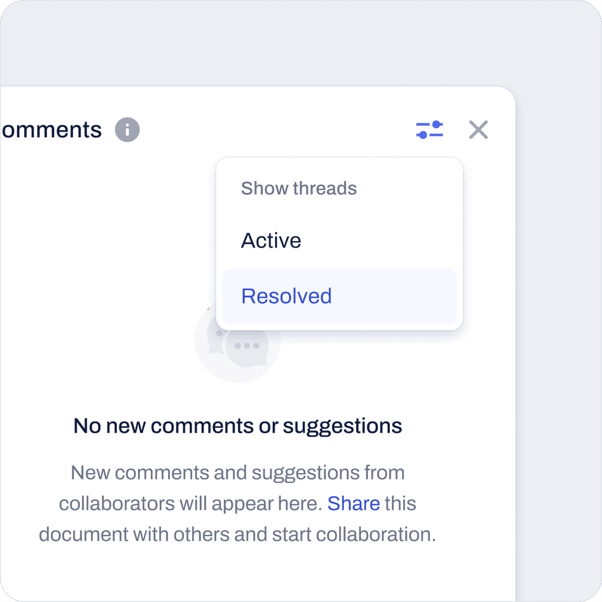Select the grey info circle beside Comments
Viewport: 602px width, 602px height.
click(128, 130)
